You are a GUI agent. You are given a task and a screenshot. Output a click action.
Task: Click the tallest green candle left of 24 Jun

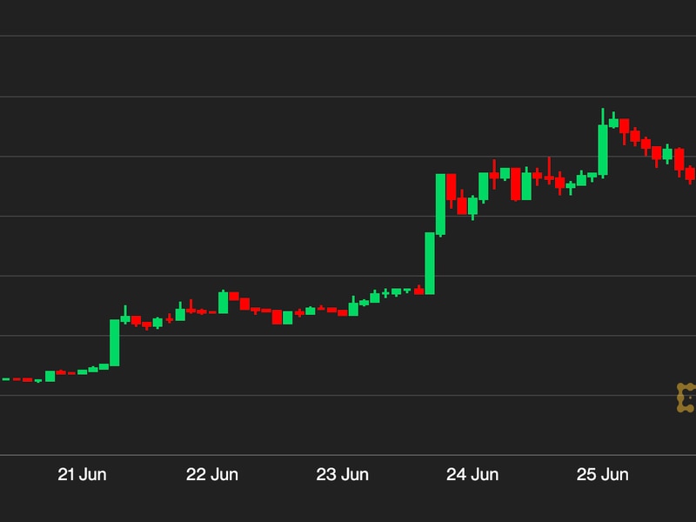click(x=430, y=263)
